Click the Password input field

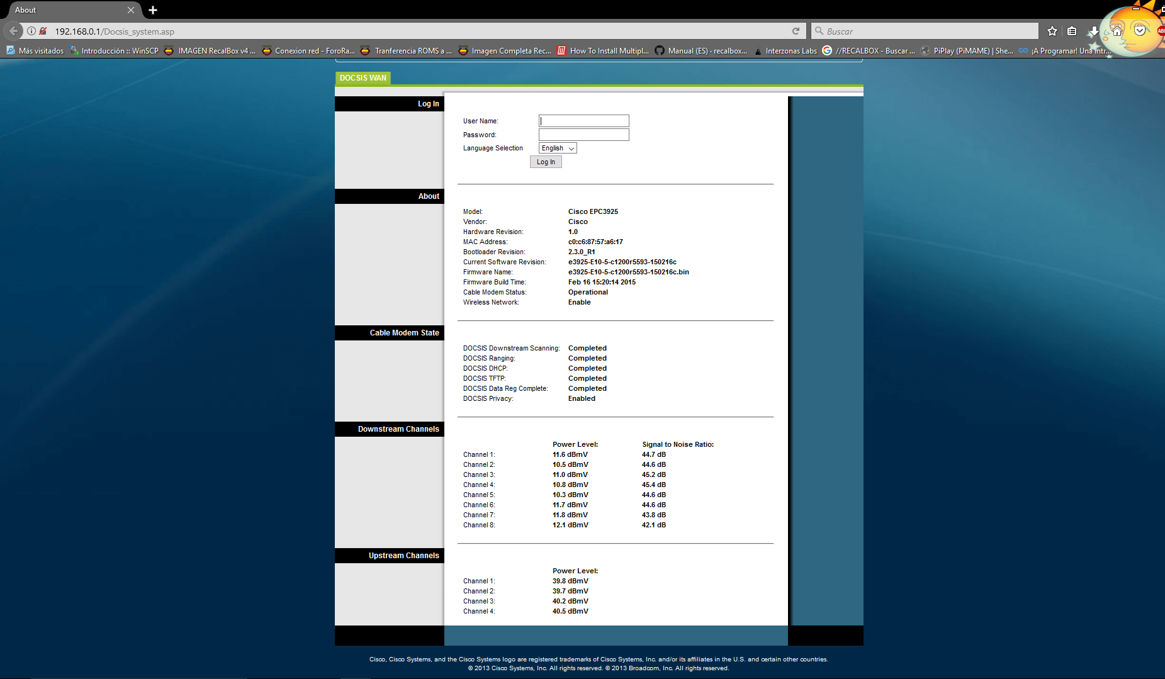583,135
